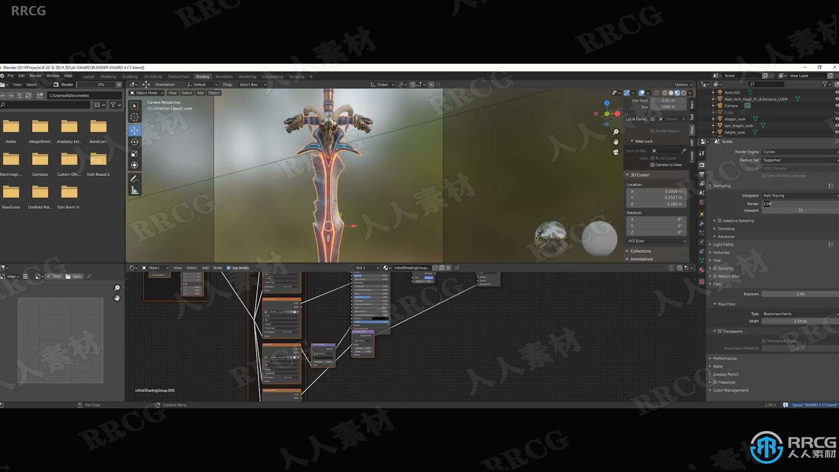Open the Render Engine Cycles dropdown
839x472 pixels.
coord(800,152)
